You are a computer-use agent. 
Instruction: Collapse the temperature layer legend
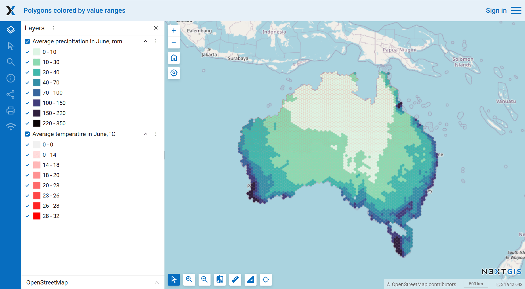click(145, 134)
